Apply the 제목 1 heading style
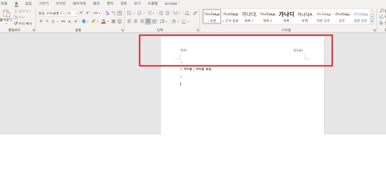 [x=249, y=17]
